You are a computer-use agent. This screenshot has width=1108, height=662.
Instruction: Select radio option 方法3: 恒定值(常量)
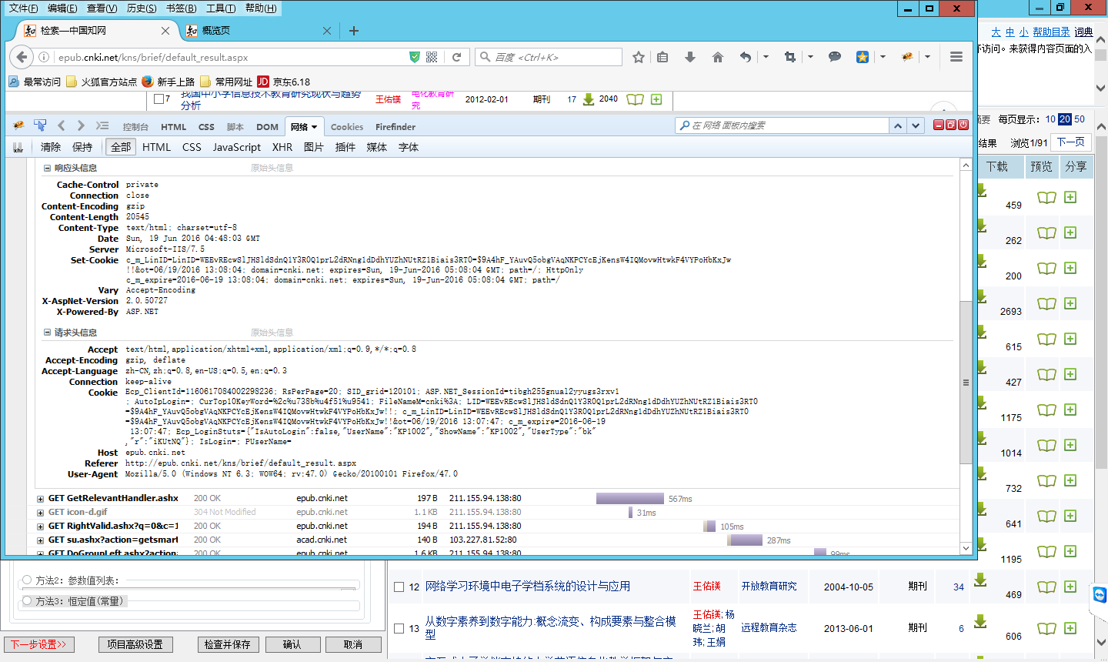[28, 601]
